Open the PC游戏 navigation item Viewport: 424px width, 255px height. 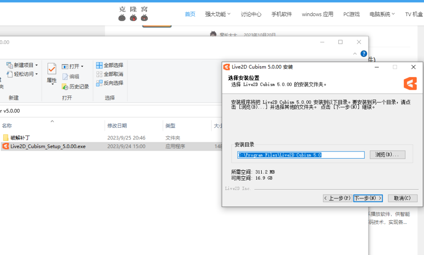tap(351, 14)
